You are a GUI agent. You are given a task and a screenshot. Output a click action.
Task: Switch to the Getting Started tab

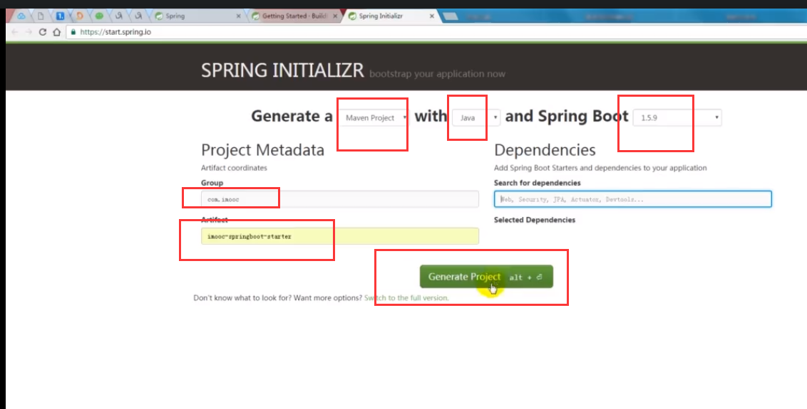tap(294, 16)
